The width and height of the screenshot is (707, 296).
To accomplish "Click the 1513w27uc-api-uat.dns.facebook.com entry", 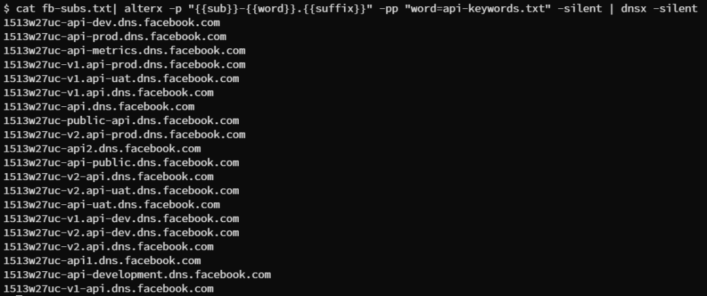I will tap(112, 204).
